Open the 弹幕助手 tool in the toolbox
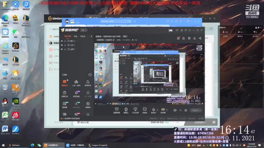The image size is (264, 148). click(64, 83)
